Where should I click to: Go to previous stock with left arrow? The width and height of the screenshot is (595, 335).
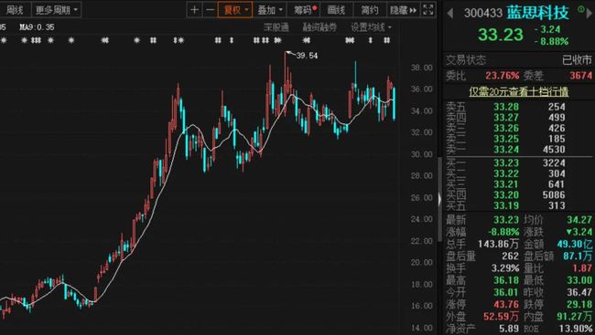[x=450, y=14]
